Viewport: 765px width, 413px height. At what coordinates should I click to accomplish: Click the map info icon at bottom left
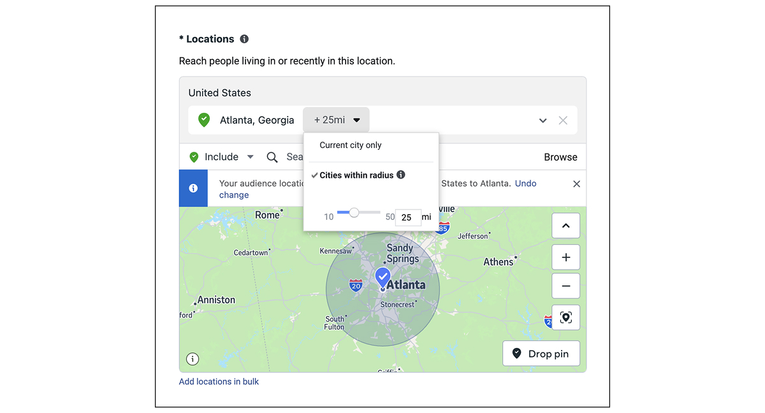193,359
